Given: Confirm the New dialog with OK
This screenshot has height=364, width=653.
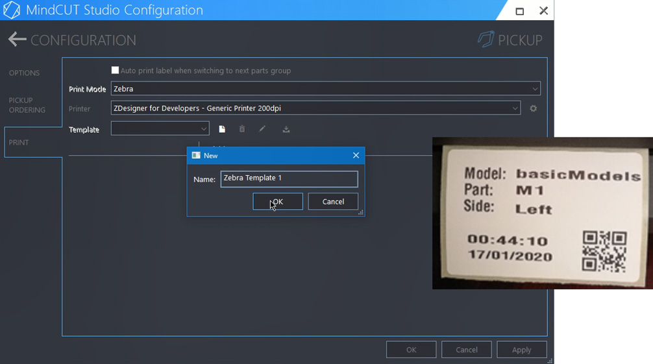Looking at the screenshot, I should [278, 202].
